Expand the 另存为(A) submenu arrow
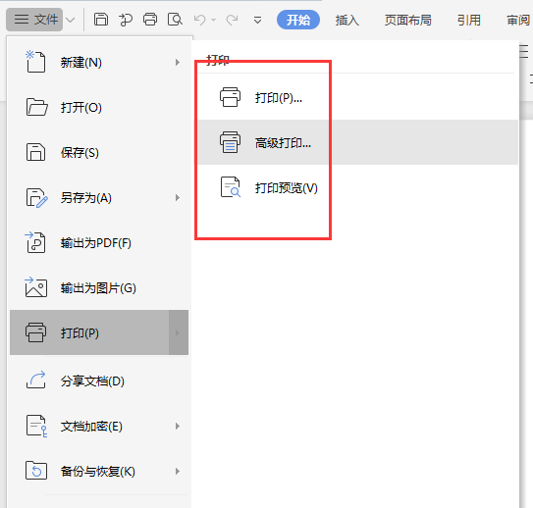The width and height of the screenshot is (533, 508). coord(177,198)
